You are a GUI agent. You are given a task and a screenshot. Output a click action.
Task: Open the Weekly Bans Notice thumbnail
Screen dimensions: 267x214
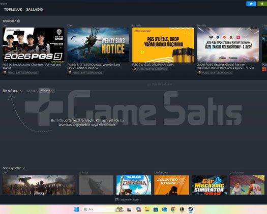(x=98, y=45)
